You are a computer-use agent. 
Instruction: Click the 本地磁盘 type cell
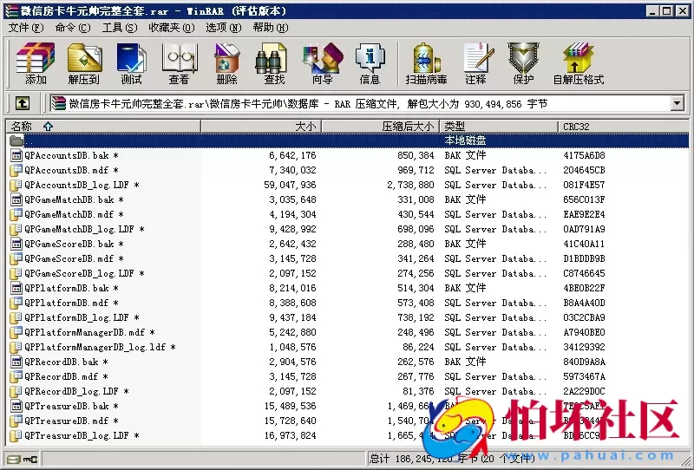point(465,140)
